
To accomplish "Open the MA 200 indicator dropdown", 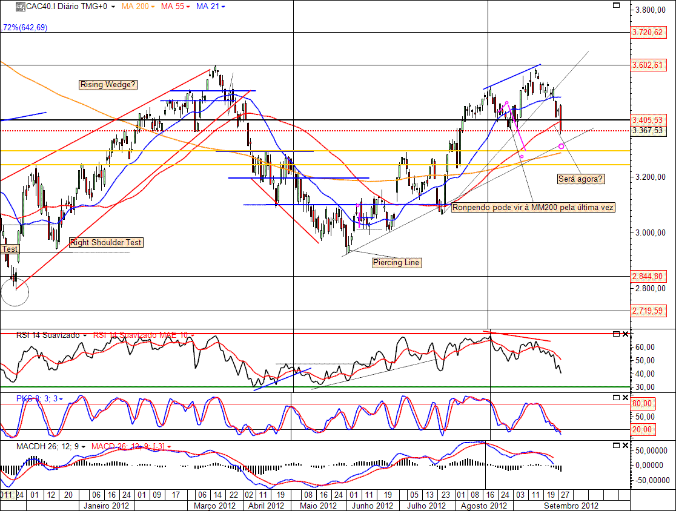I will [153, 7].
